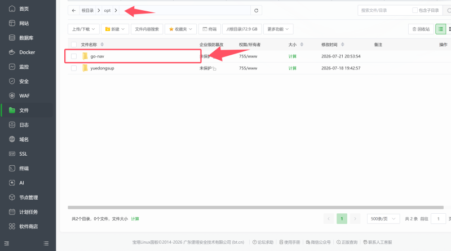Screen dimensions: 451x251
Task: Click 计算 next to the total file size
Action: point(135,219)
